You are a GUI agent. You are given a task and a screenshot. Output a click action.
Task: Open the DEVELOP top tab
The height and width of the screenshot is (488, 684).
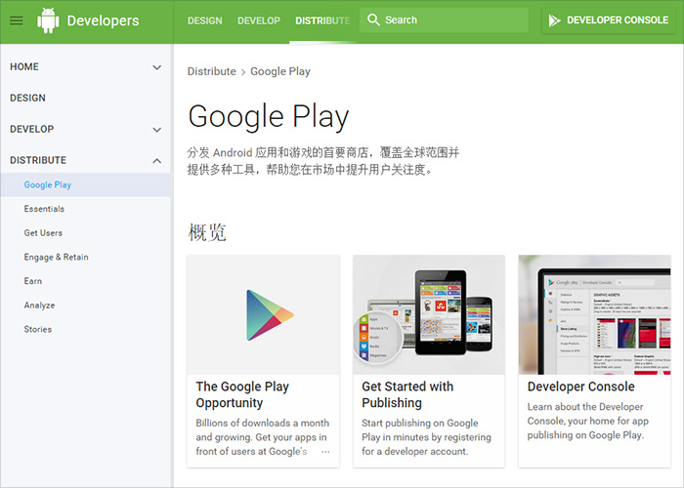259,20
